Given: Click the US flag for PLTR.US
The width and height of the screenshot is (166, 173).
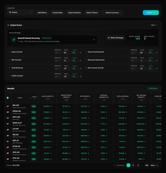Looking at the screenshot, I should pos(8,147).
